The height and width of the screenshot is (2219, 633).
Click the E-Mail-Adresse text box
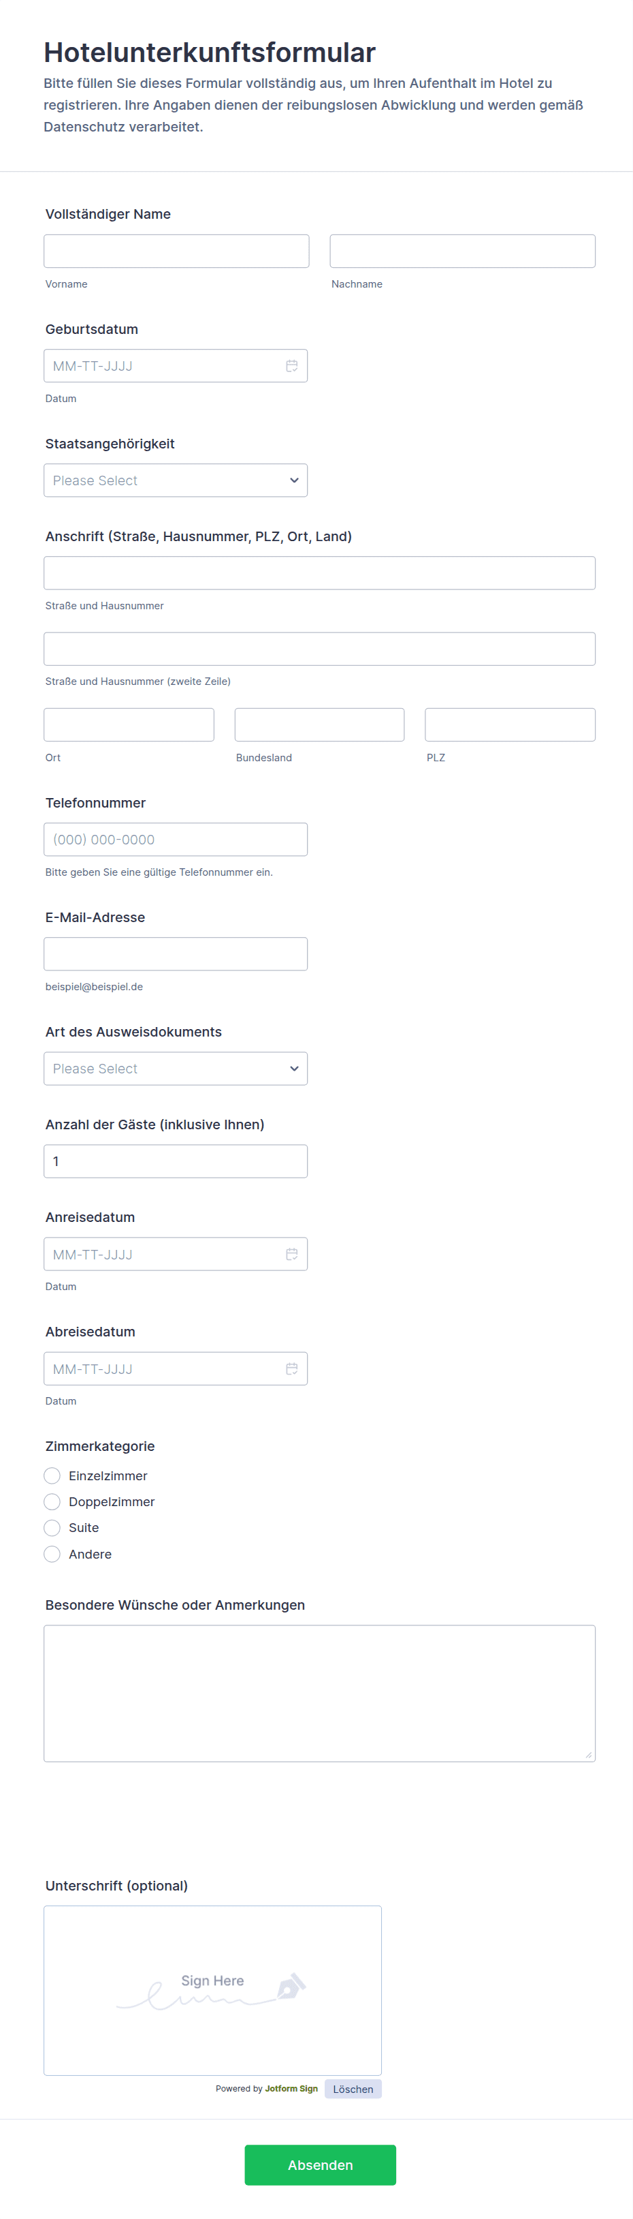pyautogui.click(x=176, y=953)
